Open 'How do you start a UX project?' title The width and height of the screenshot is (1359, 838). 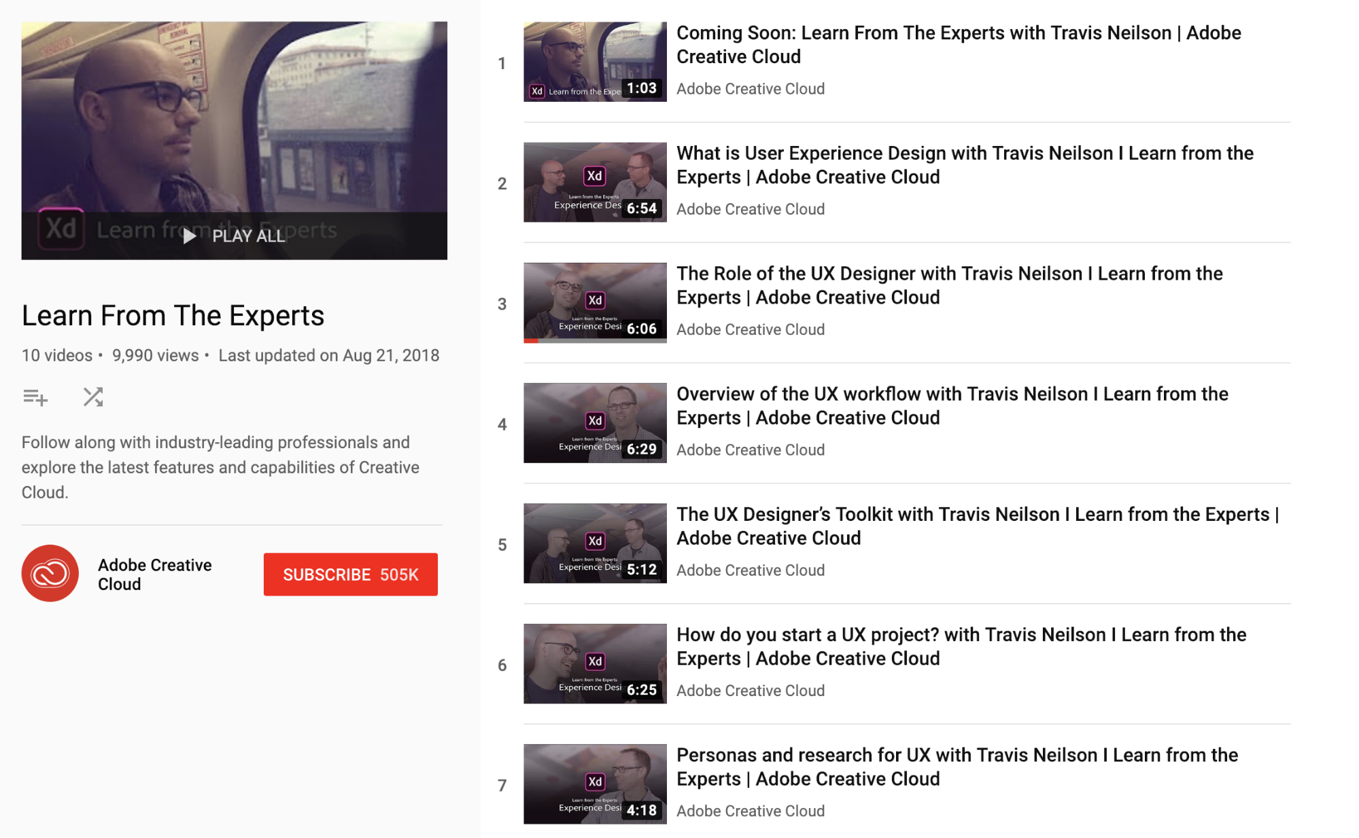click(x=961, y=646)
